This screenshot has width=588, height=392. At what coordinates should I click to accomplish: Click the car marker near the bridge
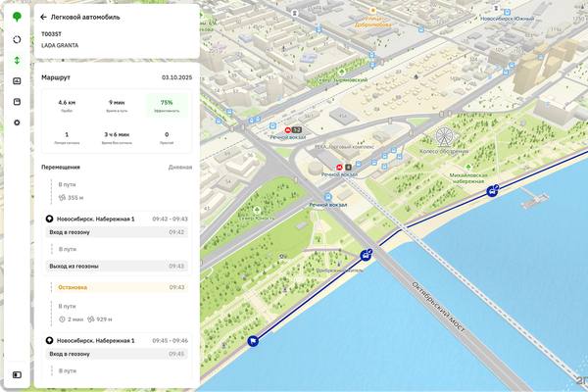tap(365, 256)
